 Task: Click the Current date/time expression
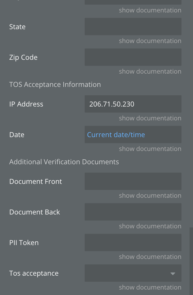click(116, 135)
